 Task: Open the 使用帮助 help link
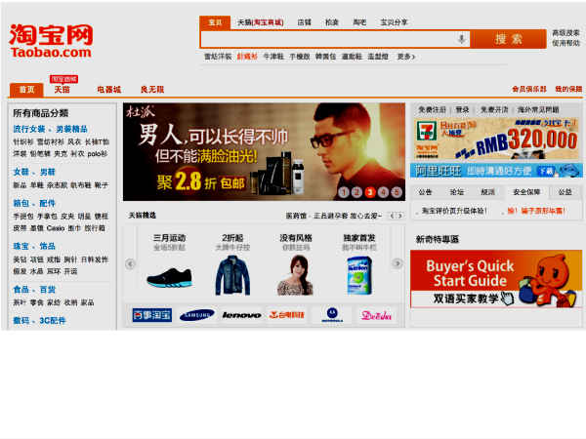tap(565, 43)
